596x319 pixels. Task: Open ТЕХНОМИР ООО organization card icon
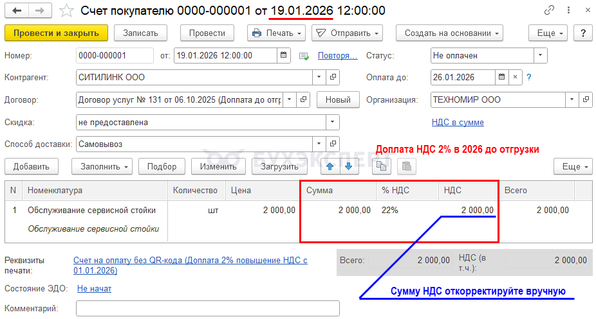(586, 99)
